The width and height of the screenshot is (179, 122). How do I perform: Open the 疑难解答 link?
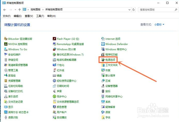(110, 107)
